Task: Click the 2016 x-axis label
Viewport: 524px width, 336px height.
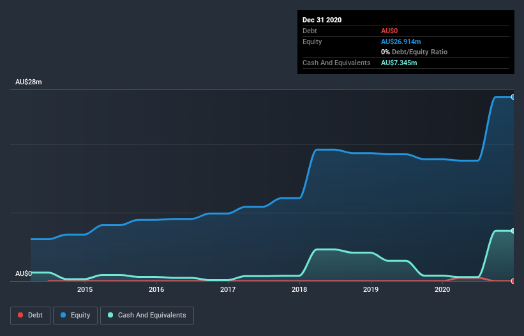Action: [156, 289]
